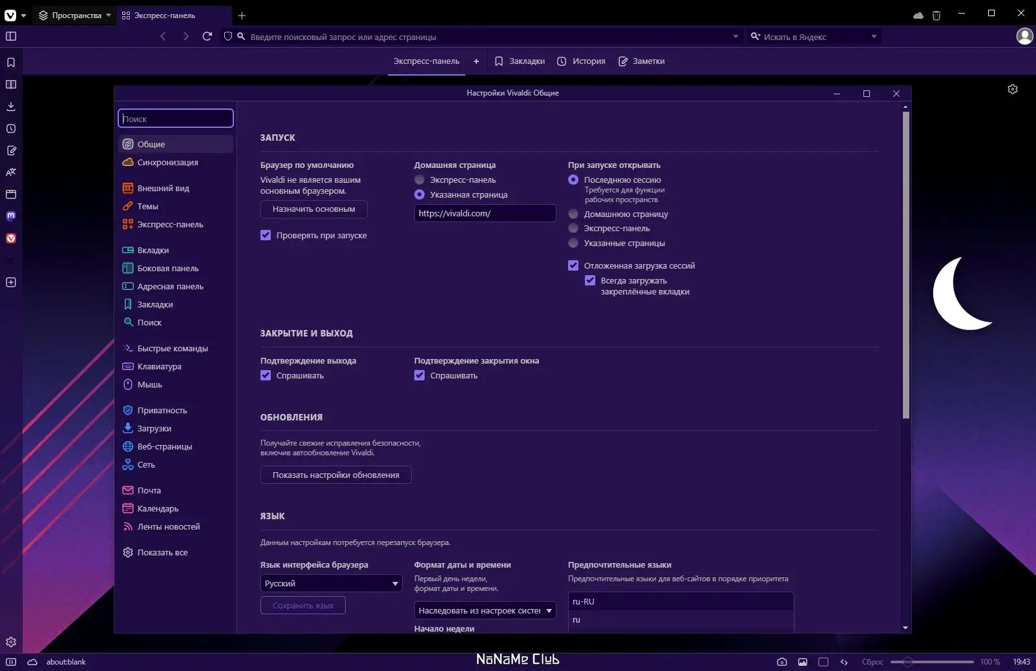This screenshot has width=1036, height=671.
Task: Expand the Пространства workspaces dropdown
Action: pos(74,15)
